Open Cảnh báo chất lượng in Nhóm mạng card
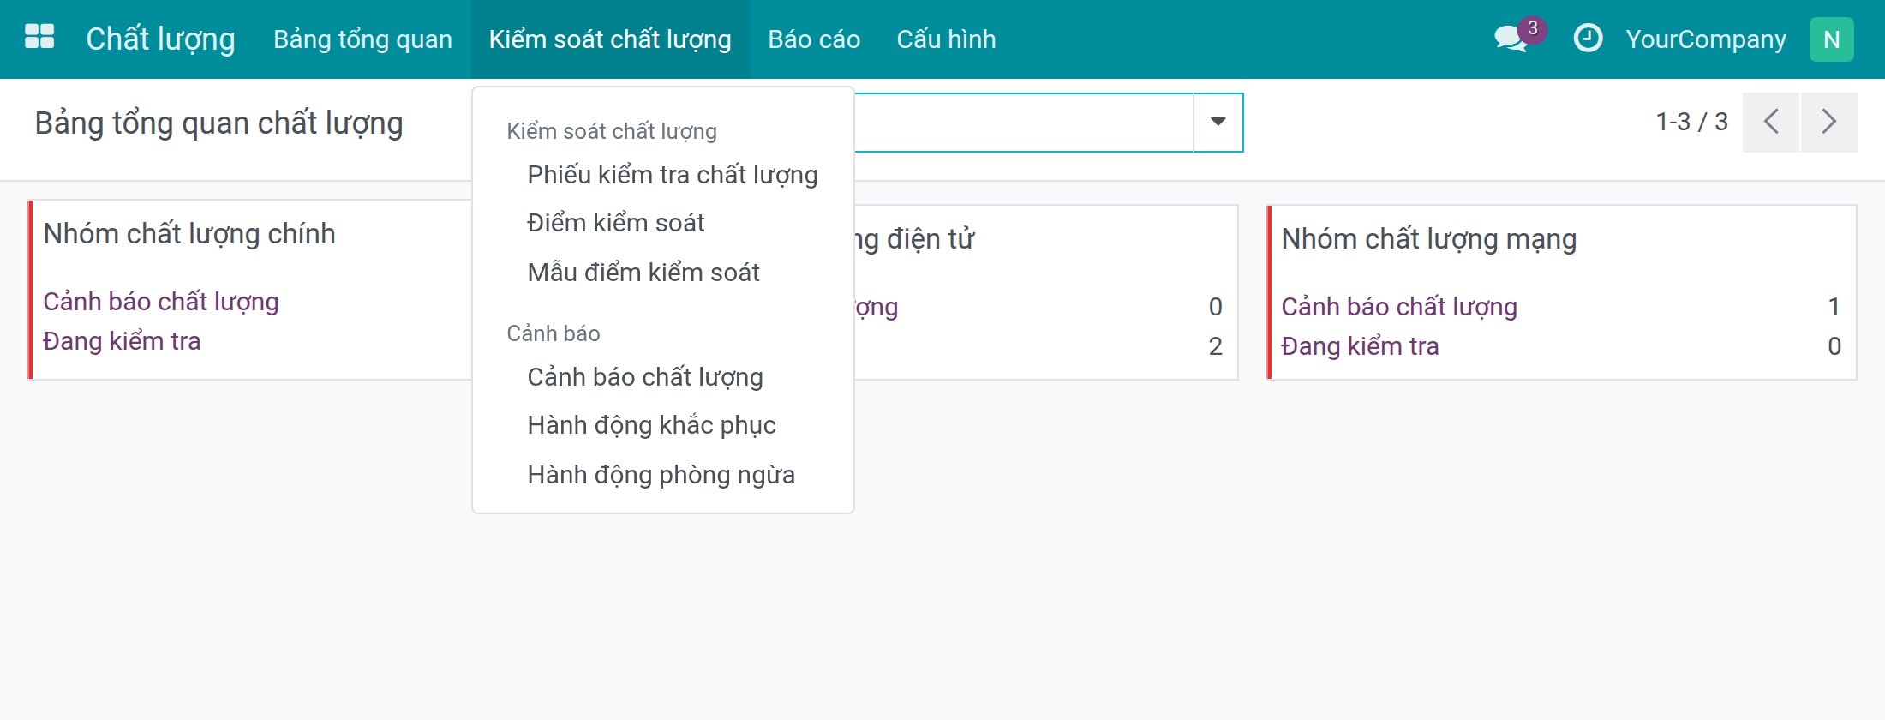Screen dimensions: 1885x720 pyautogui.click(x=1399, y=307)
